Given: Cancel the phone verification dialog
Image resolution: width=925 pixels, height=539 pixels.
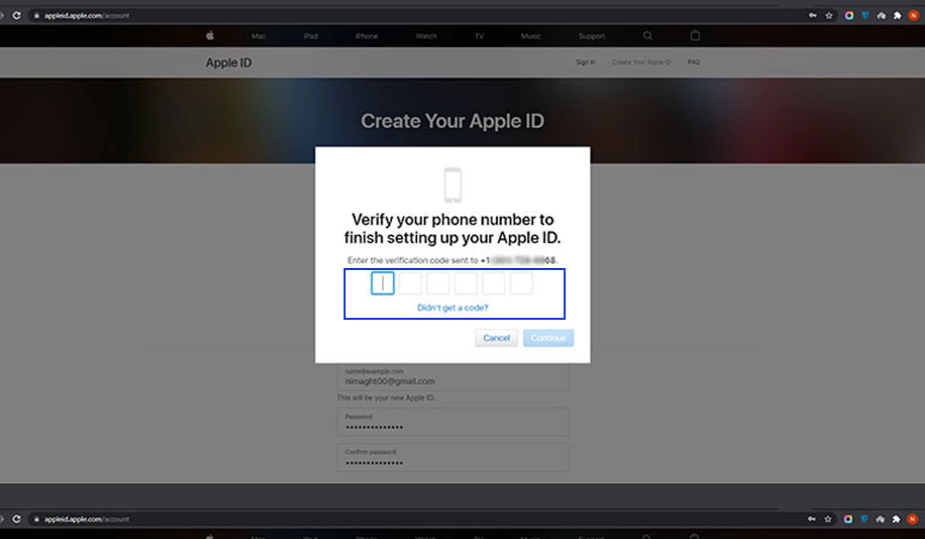Looking at the screenshot, I should click(496, 338).
